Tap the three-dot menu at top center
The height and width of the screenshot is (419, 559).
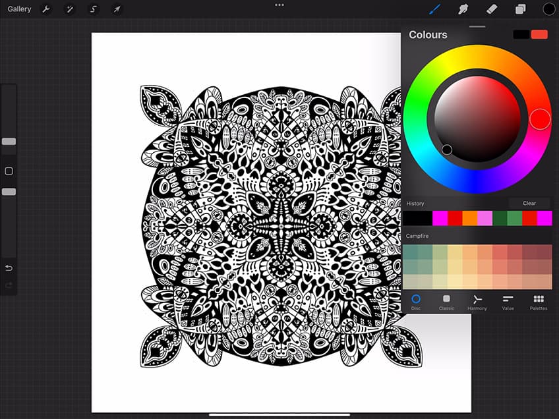[279, 5]
